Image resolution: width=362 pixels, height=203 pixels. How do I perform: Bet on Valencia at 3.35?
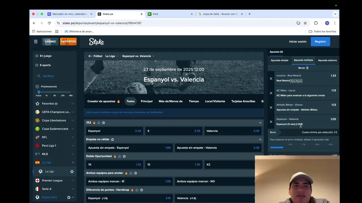click(233, 131)
